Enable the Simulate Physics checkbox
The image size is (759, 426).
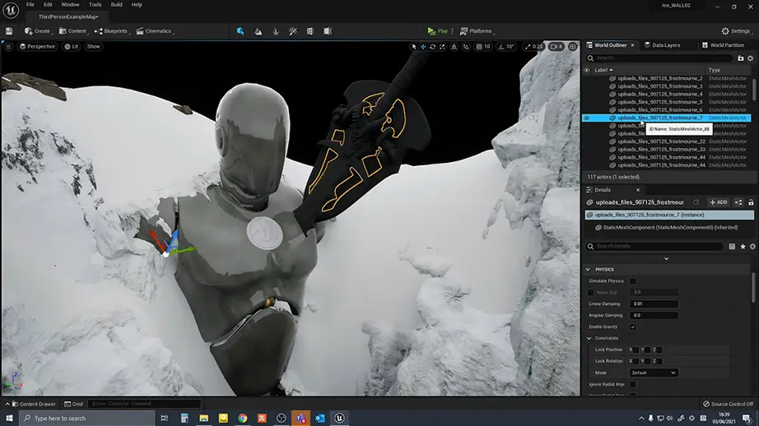point(632,281)
